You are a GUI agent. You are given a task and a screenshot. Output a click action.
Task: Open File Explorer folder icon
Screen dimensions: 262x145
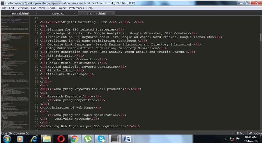click(x=47, y=139)
